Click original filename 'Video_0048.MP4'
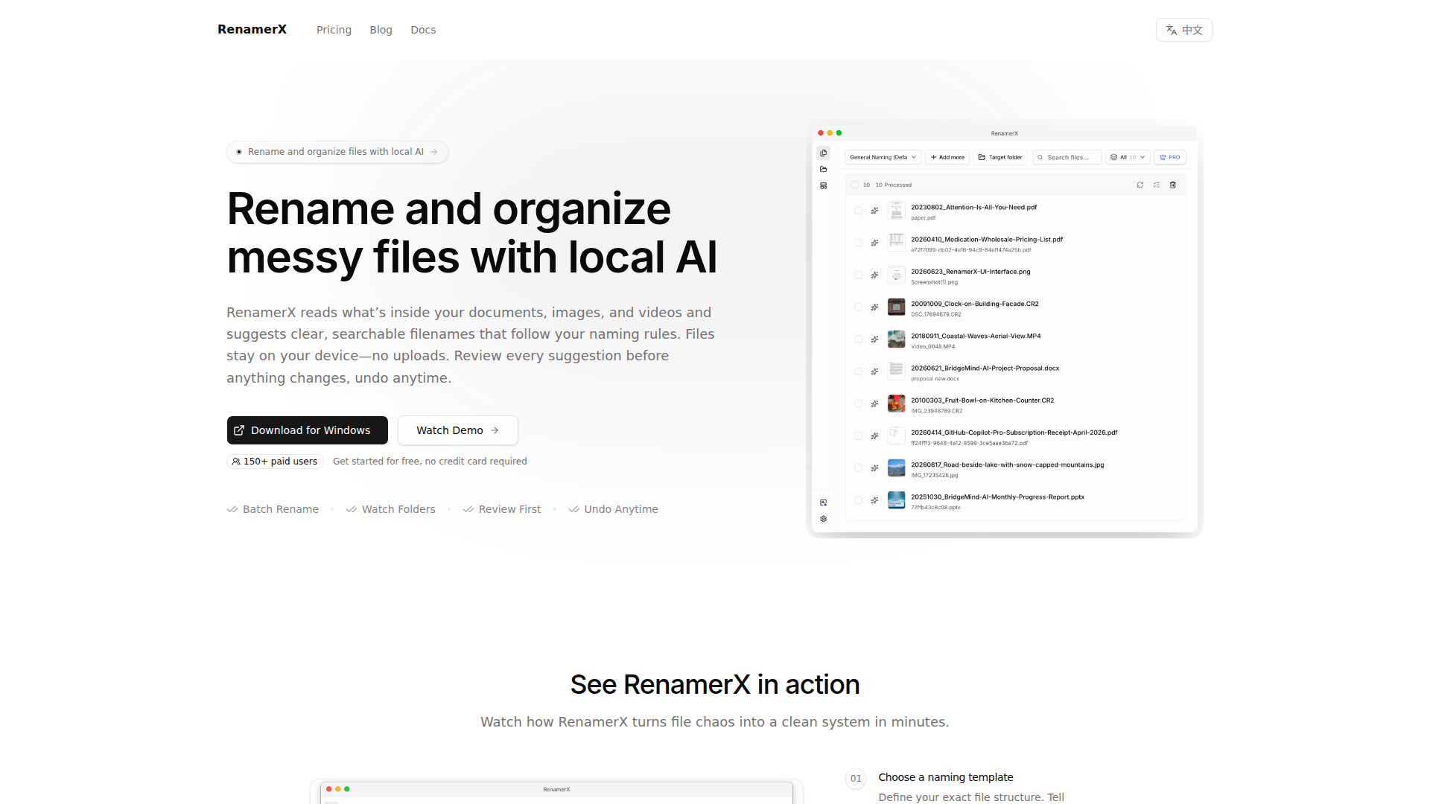This screenshot has width=1430, height=804. pos(932,347)
